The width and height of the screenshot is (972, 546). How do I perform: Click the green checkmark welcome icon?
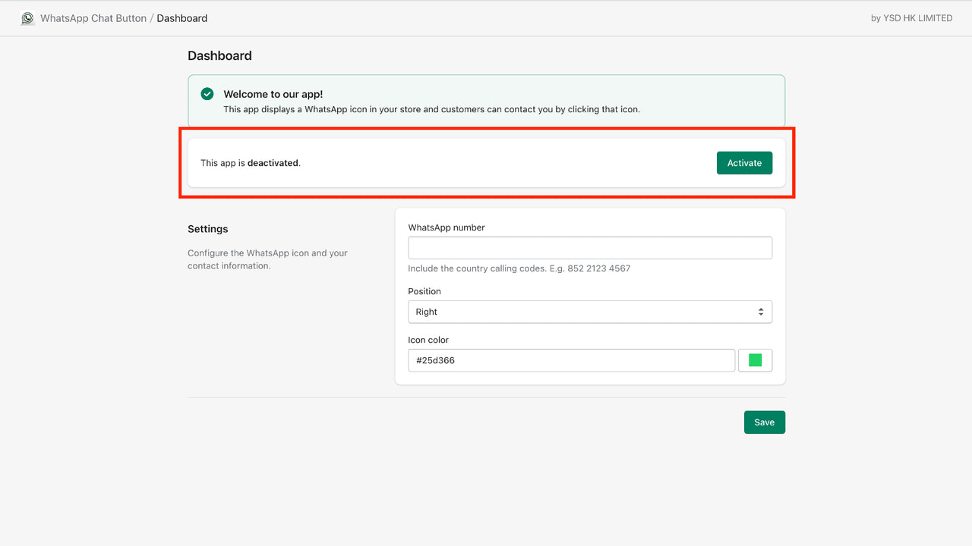(207, 94)
